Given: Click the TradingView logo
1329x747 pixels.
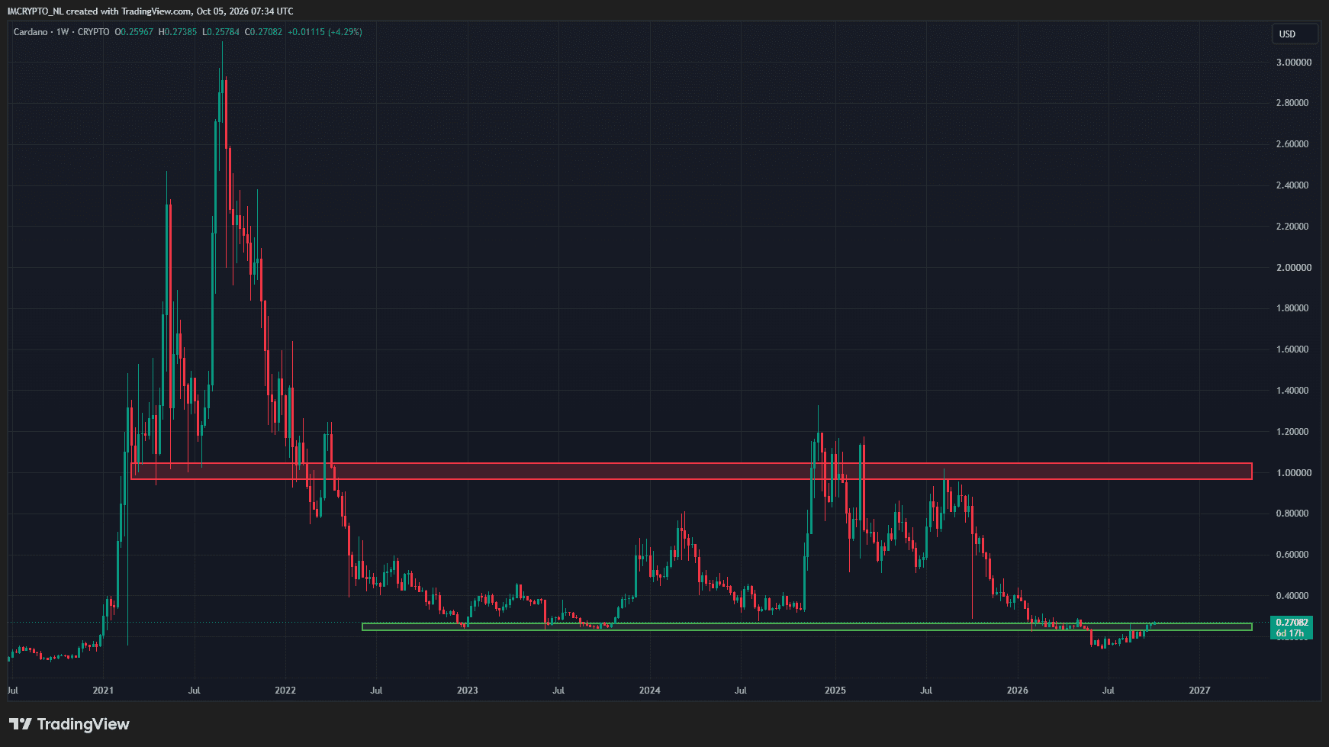Looking at the screenshot, I should 69,724.
